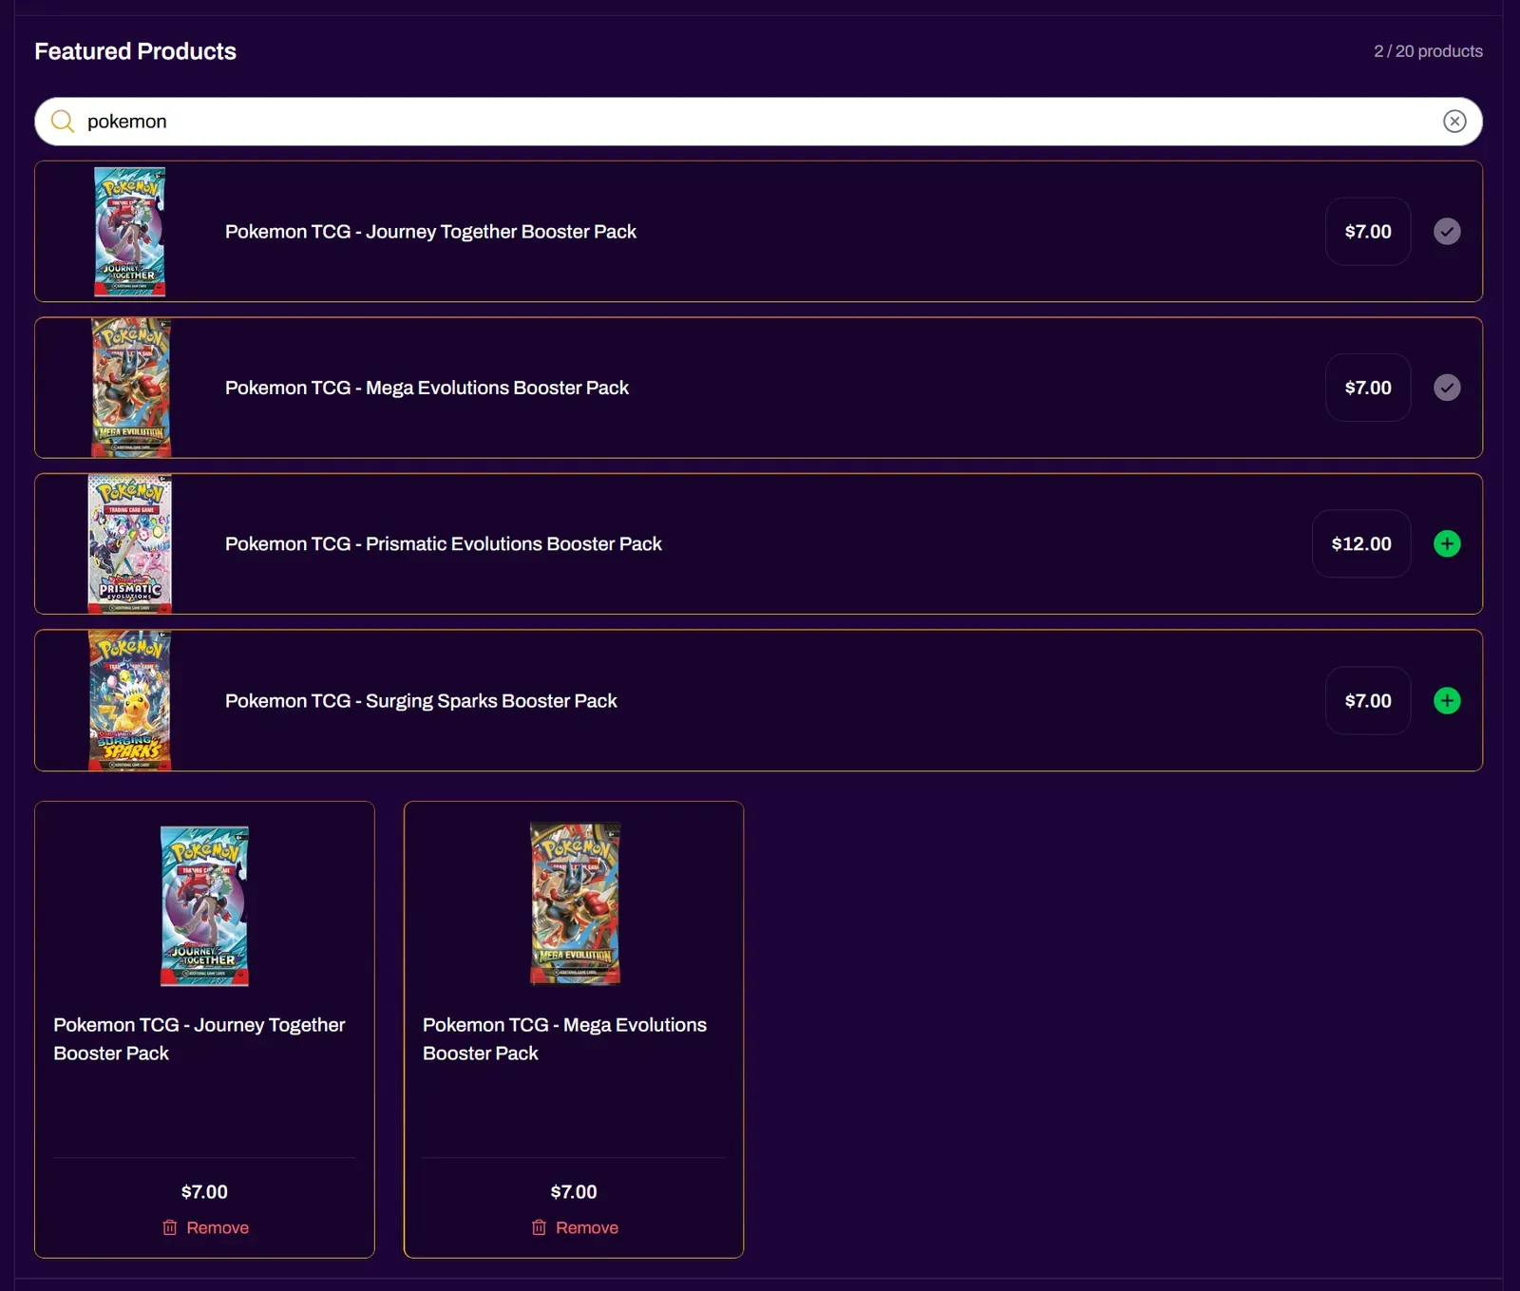Viewport: 1520px width, 1291px height.
Task: Click $7.00 on Mega Evolutions card
Action: tap(574, 1191)
